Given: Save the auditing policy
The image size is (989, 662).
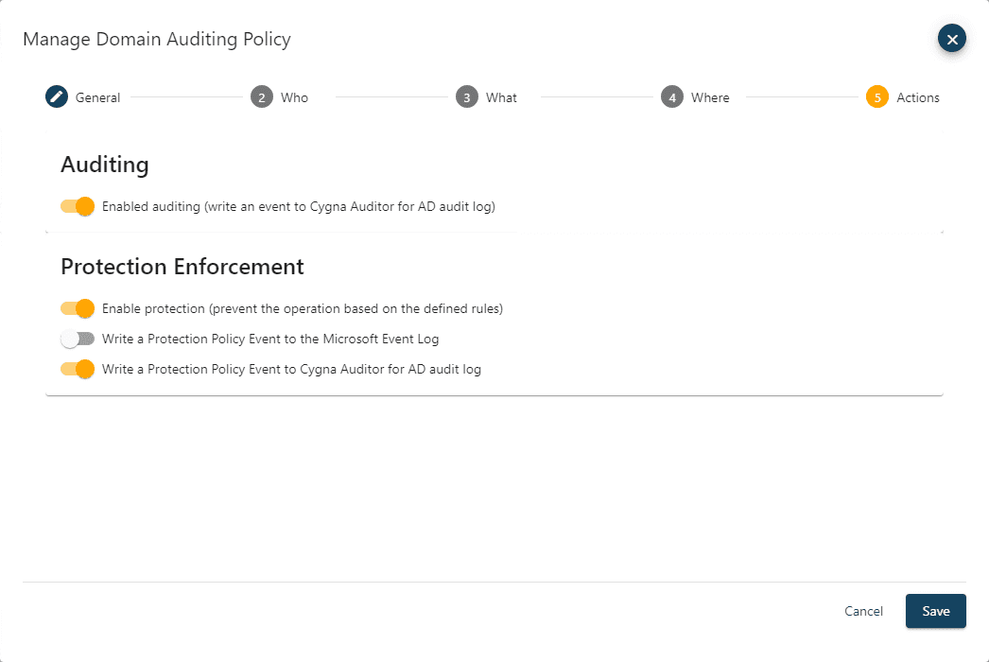Looking at the screenshot, I should coord(935,611).
